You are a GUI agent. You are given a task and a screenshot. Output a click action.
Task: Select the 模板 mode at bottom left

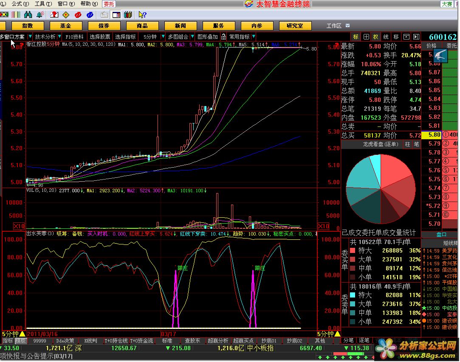[20, 341]
